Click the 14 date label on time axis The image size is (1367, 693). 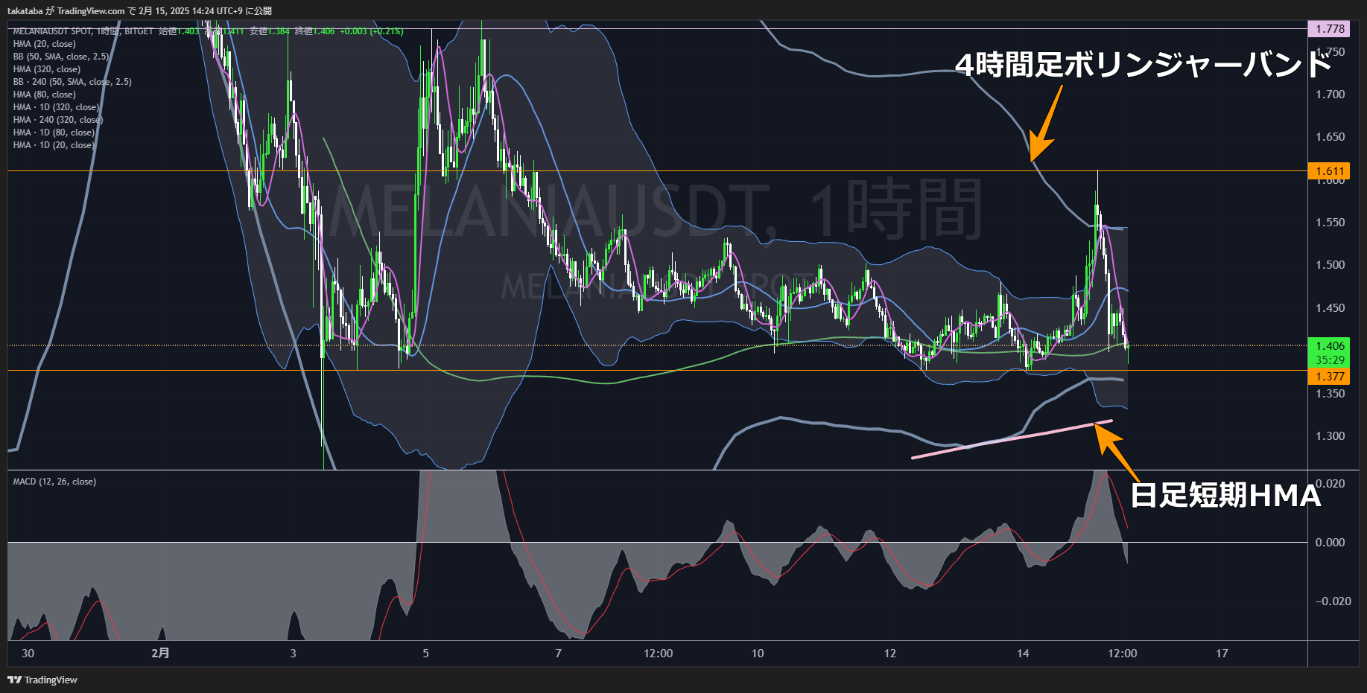coord(1022,654)
